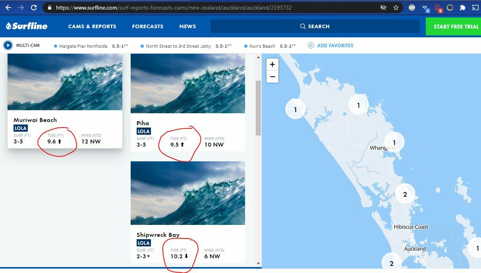Image resolution: width=481 pixels, height=273 pixels.
Task: Bookmark page with star icon
Action: [396, 8]
